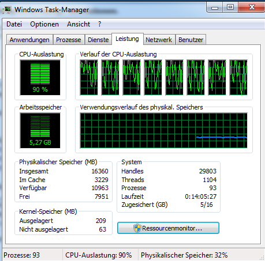The image size is (265, 261).
Task: Click status bar Physikalischer Speicher: 32%
Action: (x=184, y=255)
